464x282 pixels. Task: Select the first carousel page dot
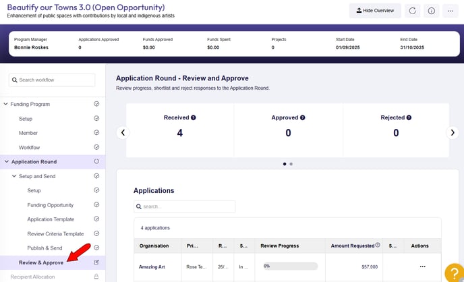click(285, 164)
